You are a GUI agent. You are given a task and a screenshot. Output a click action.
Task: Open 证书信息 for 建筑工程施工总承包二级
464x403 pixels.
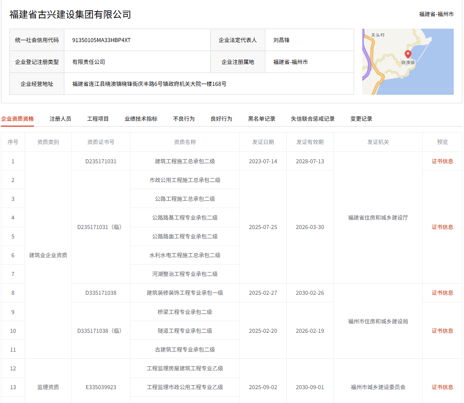tap(442, 161)
